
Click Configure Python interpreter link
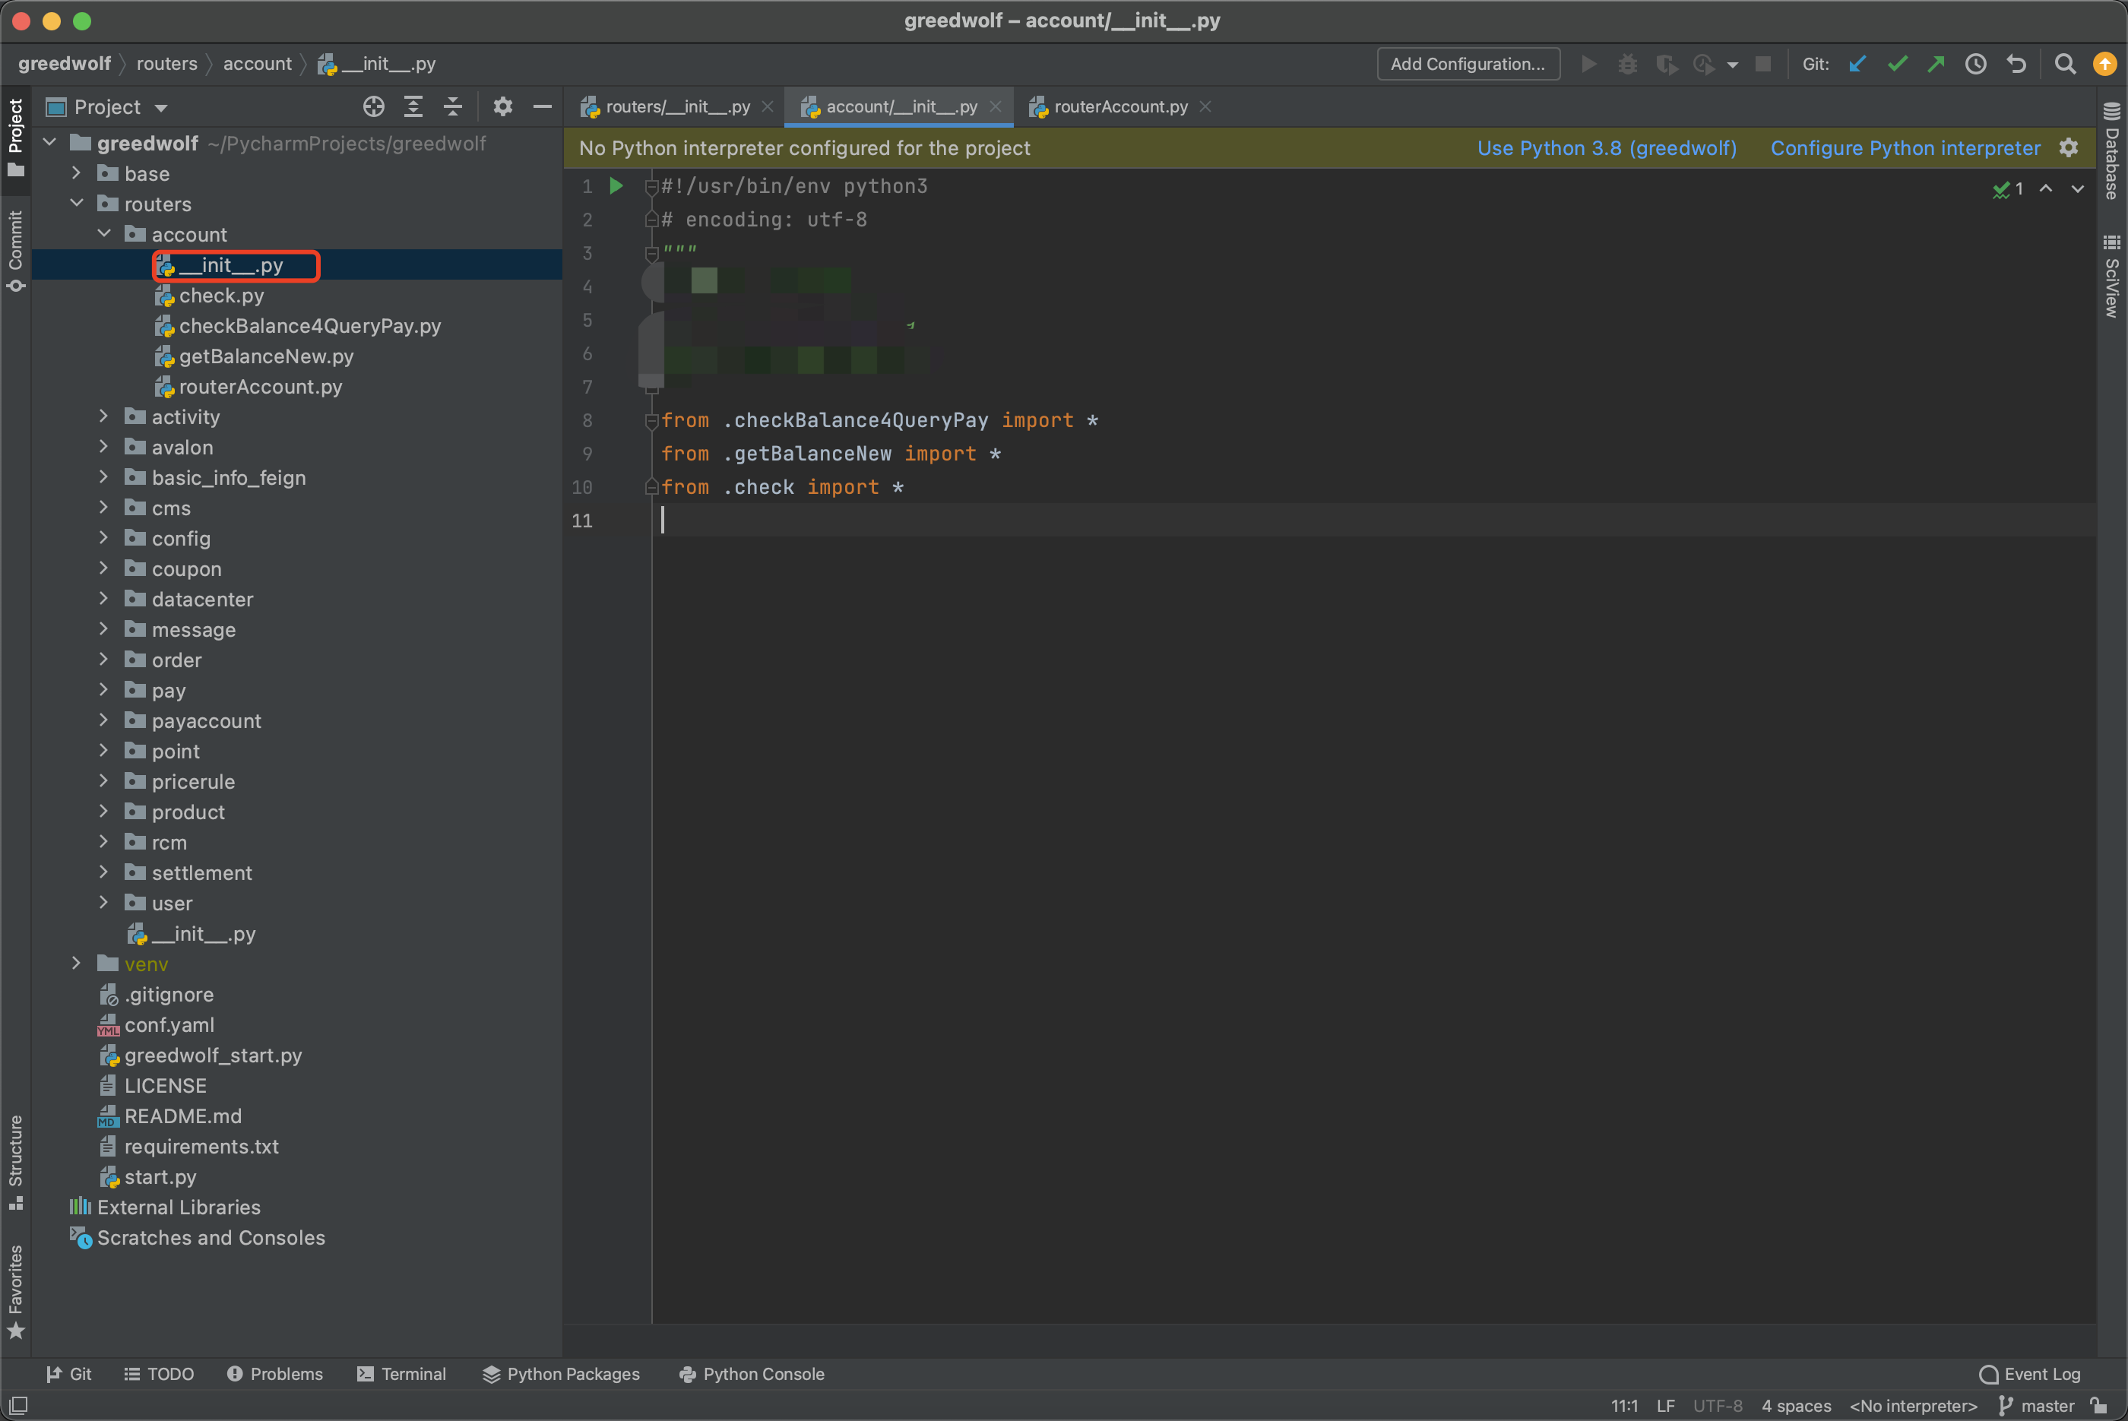(x=1905, y=146)
